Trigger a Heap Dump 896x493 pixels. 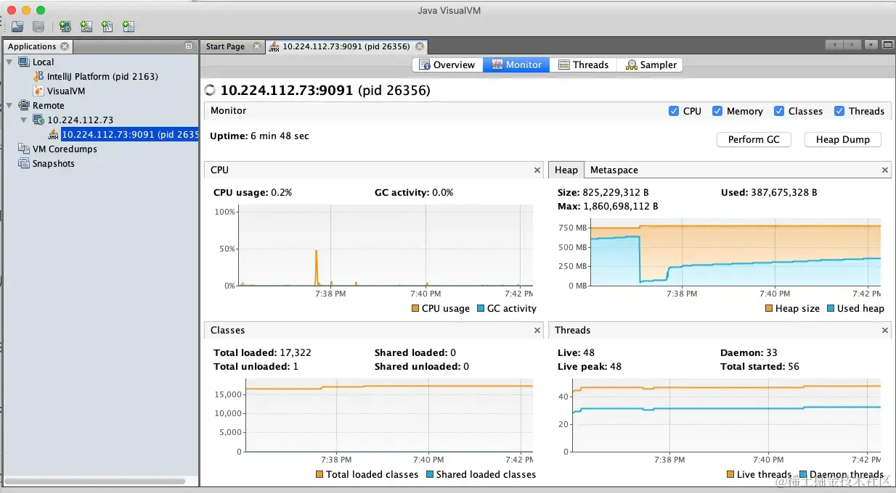point(842,139)
